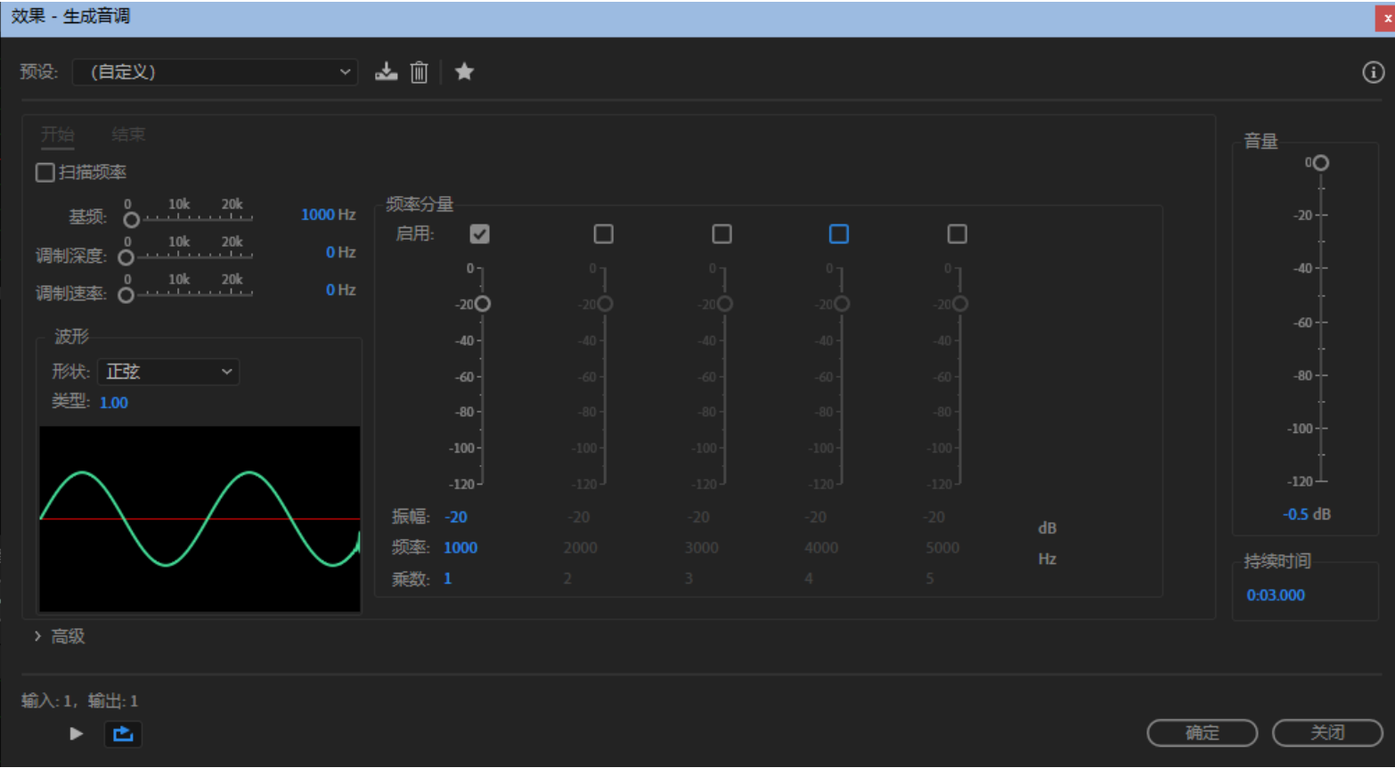Open the 形状 waveform shape dropdown
This screenshot has width=1395, height=768.
[168, 372]
